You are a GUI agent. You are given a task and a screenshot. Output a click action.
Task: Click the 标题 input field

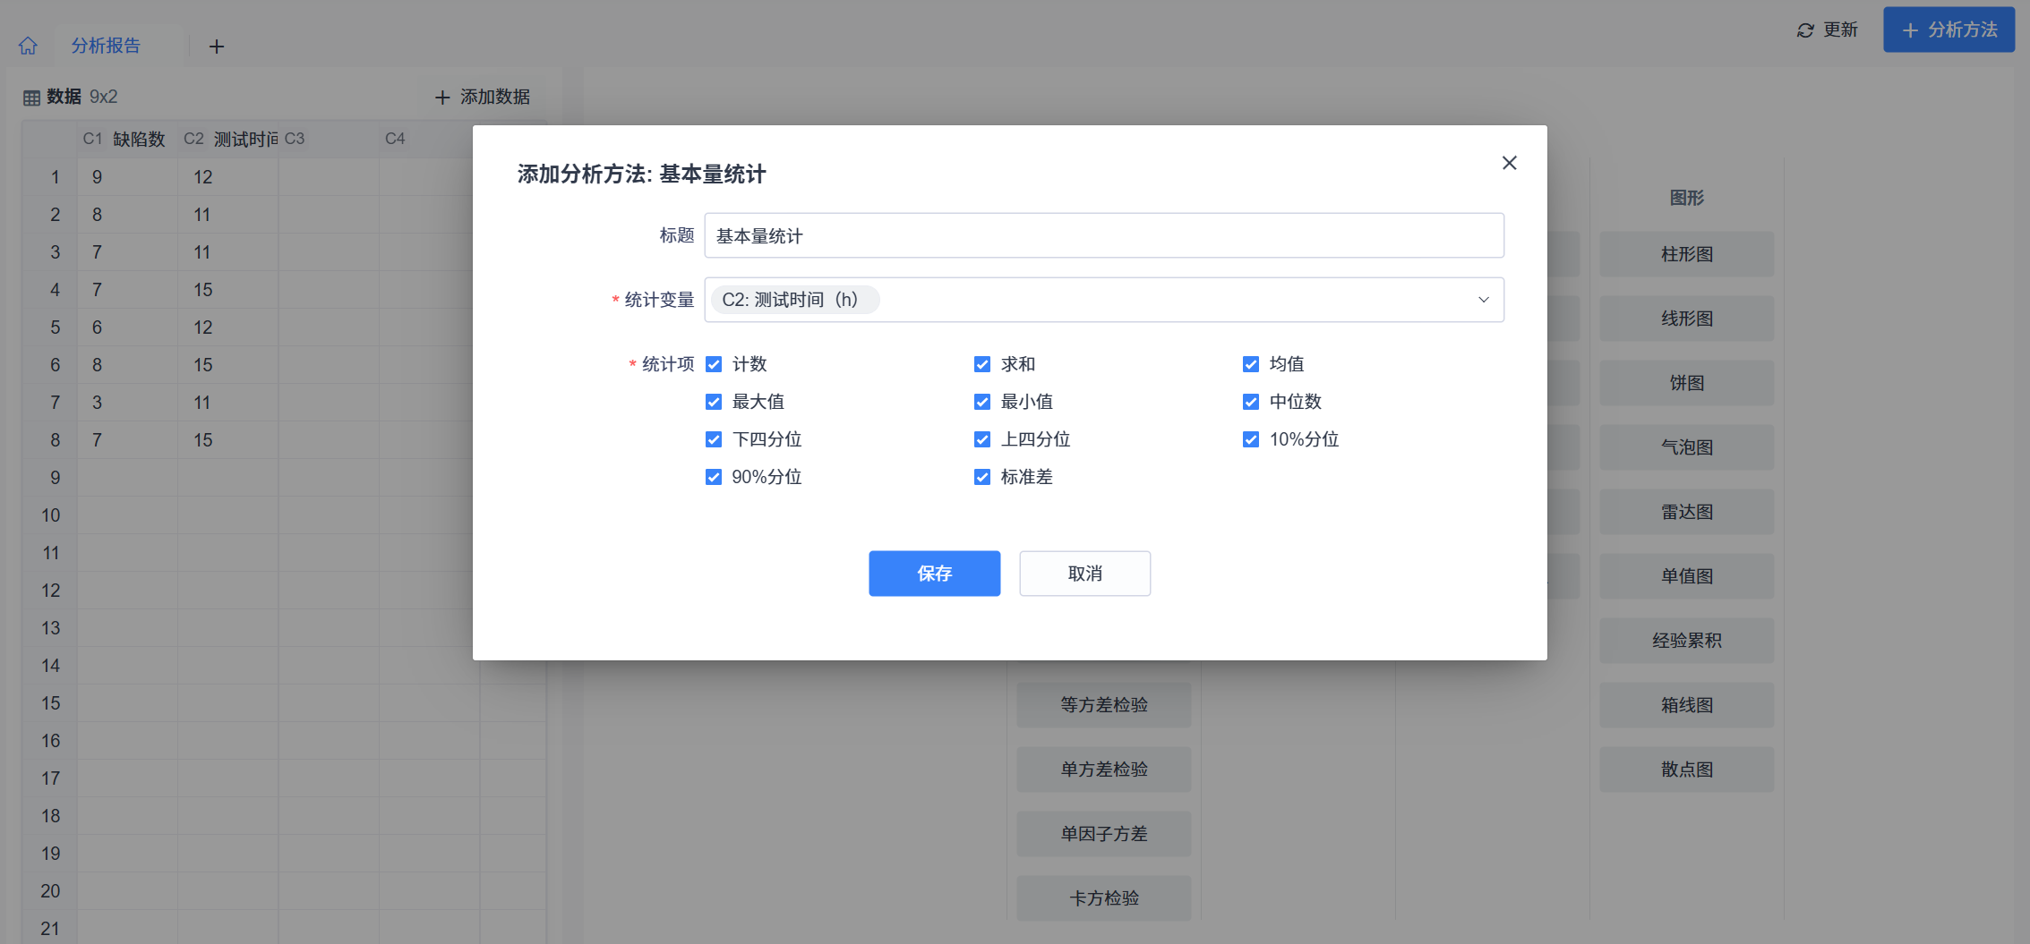pyautogui.click(x=1103, y=236)
